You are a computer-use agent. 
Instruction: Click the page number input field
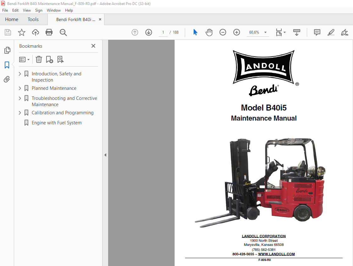[163, 32]
